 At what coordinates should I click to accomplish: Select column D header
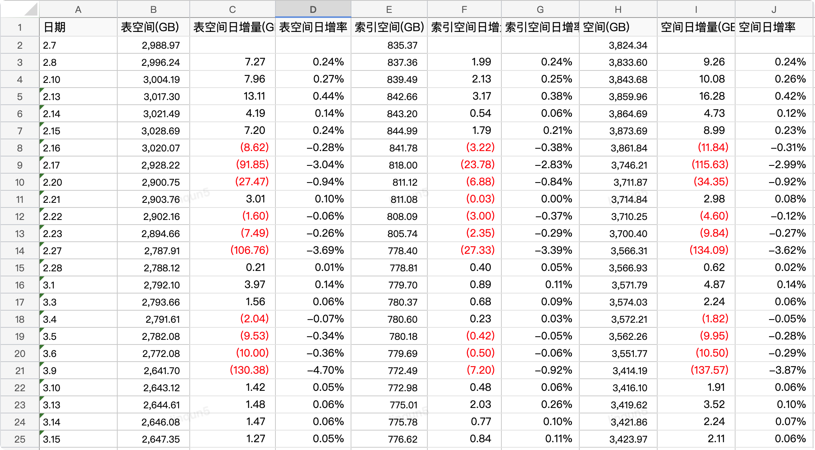click(313, 9)
